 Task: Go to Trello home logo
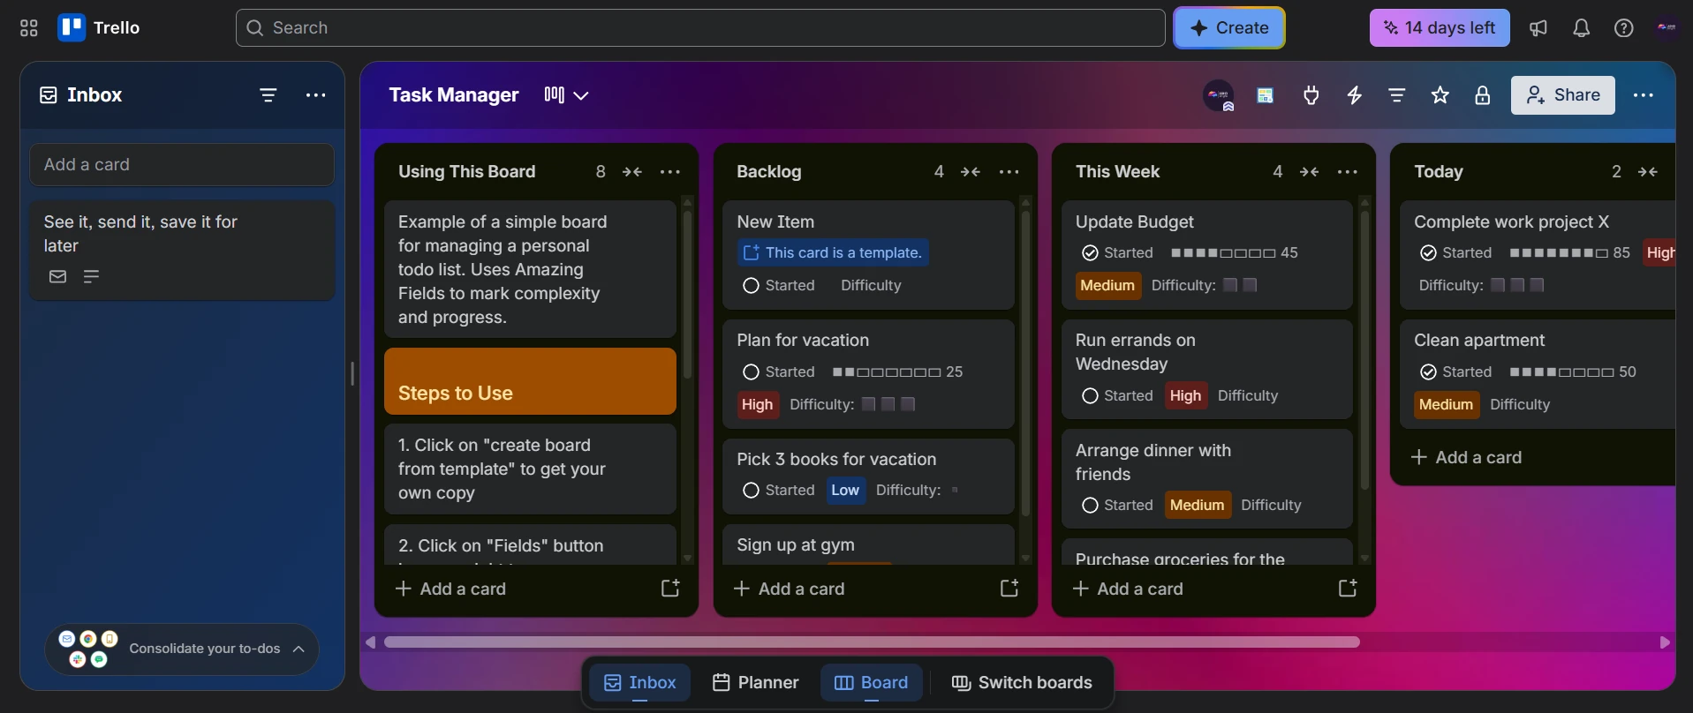click(x=99, y=28)
